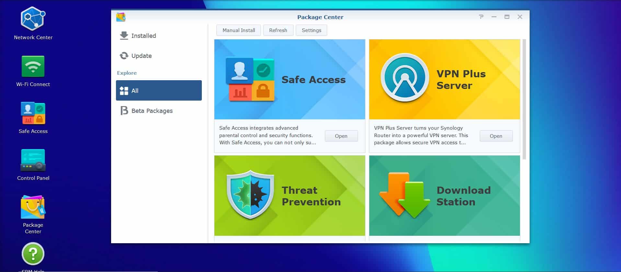Click the Safe Access package tile icon

[x=250, y=80]
